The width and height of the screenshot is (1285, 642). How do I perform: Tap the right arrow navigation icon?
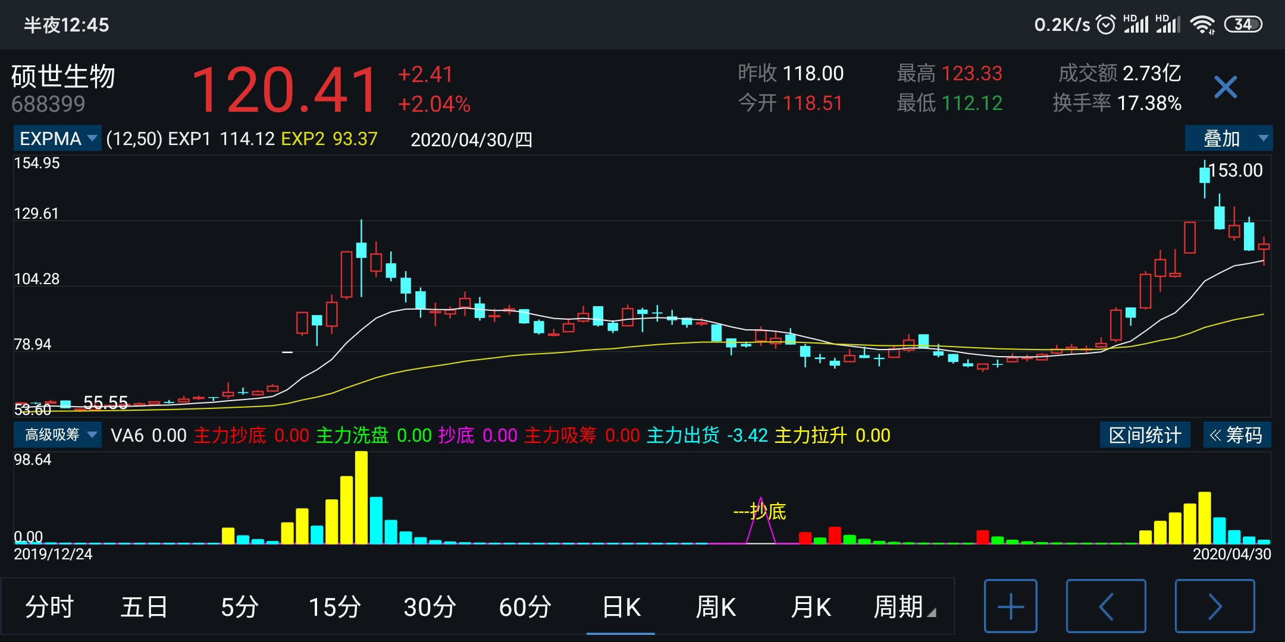click(1214, 606)
